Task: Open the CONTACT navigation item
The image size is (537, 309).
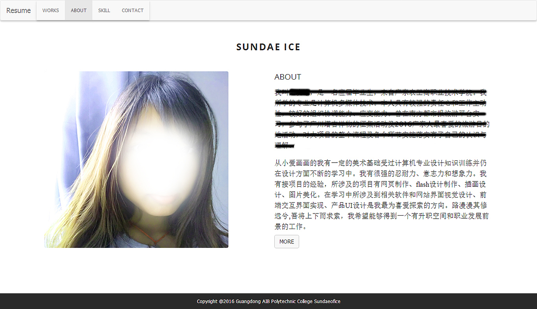Action: coord(133,10)
